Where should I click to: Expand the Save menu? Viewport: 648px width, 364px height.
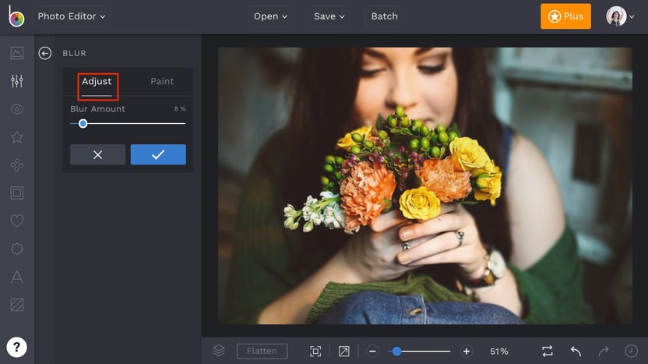329,16
